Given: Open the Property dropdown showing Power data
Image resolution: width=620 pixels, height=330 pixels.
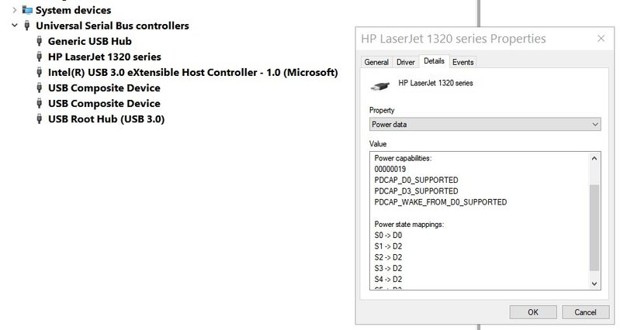Looking at the screenshot, I should 485,124.
